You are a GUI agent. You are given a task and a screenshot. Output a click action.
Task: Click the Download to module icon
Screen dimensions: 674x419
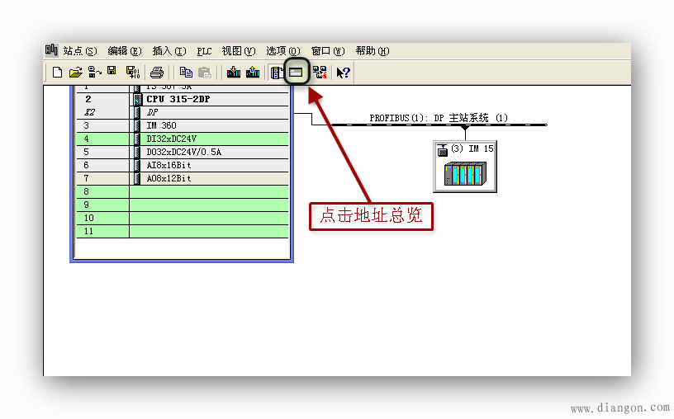tap(234, 73)
